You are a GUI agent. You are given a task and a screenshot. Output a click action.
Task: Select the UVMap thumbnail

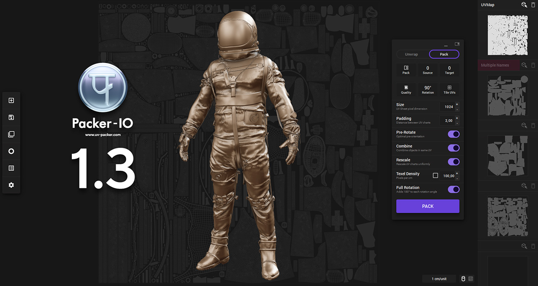point(507,35)
